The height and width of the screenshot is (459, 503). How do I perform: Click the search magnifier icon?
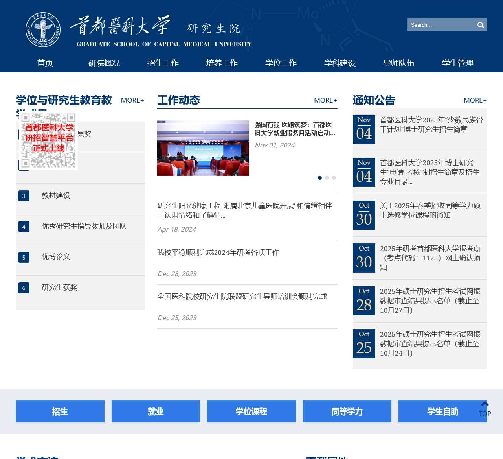pyautogui.click(x=480, y=25)
